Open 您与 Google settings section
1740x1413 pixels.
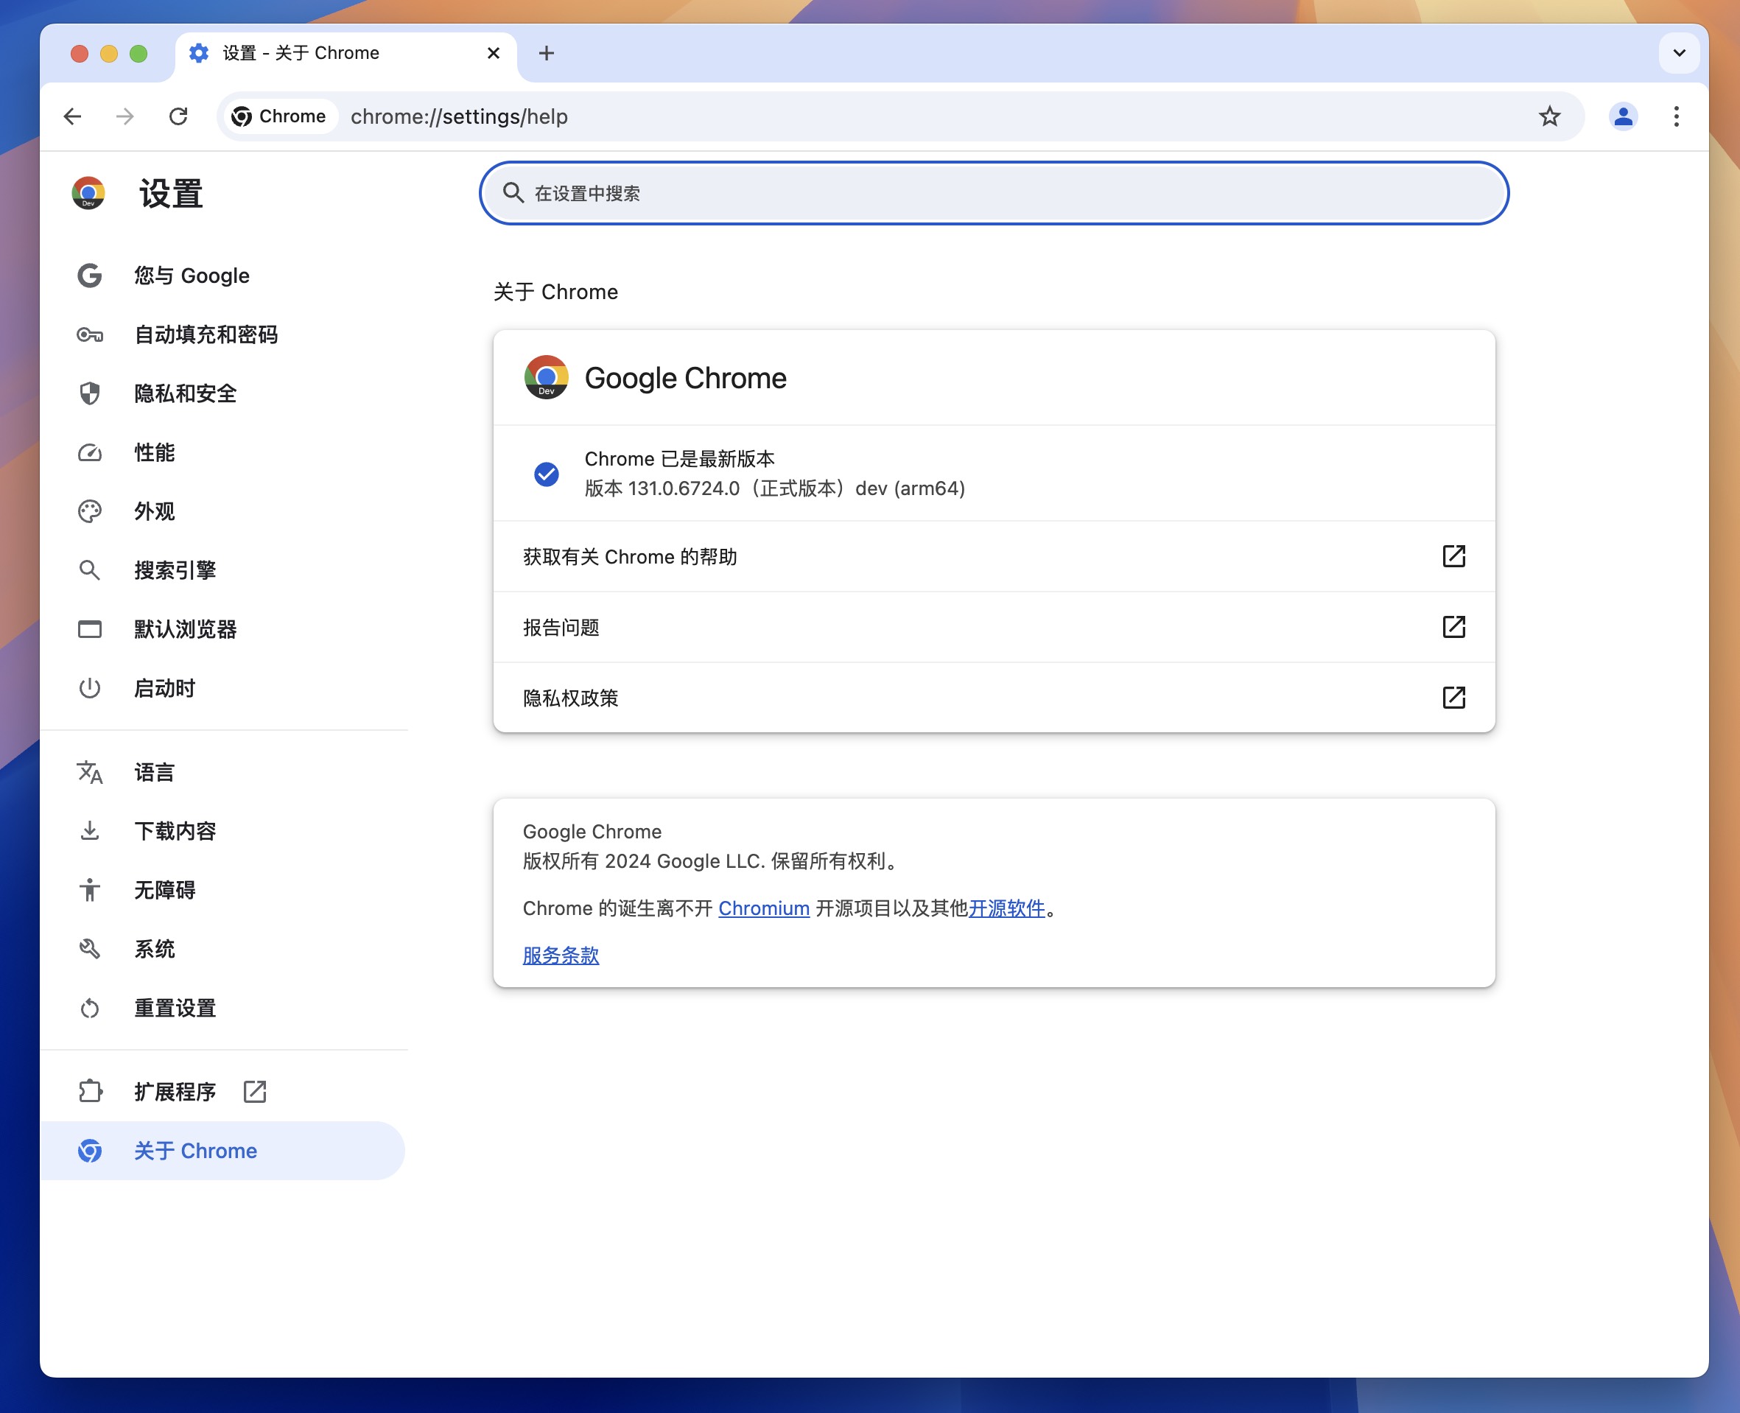pyautogui.click(x=223, y=276)
